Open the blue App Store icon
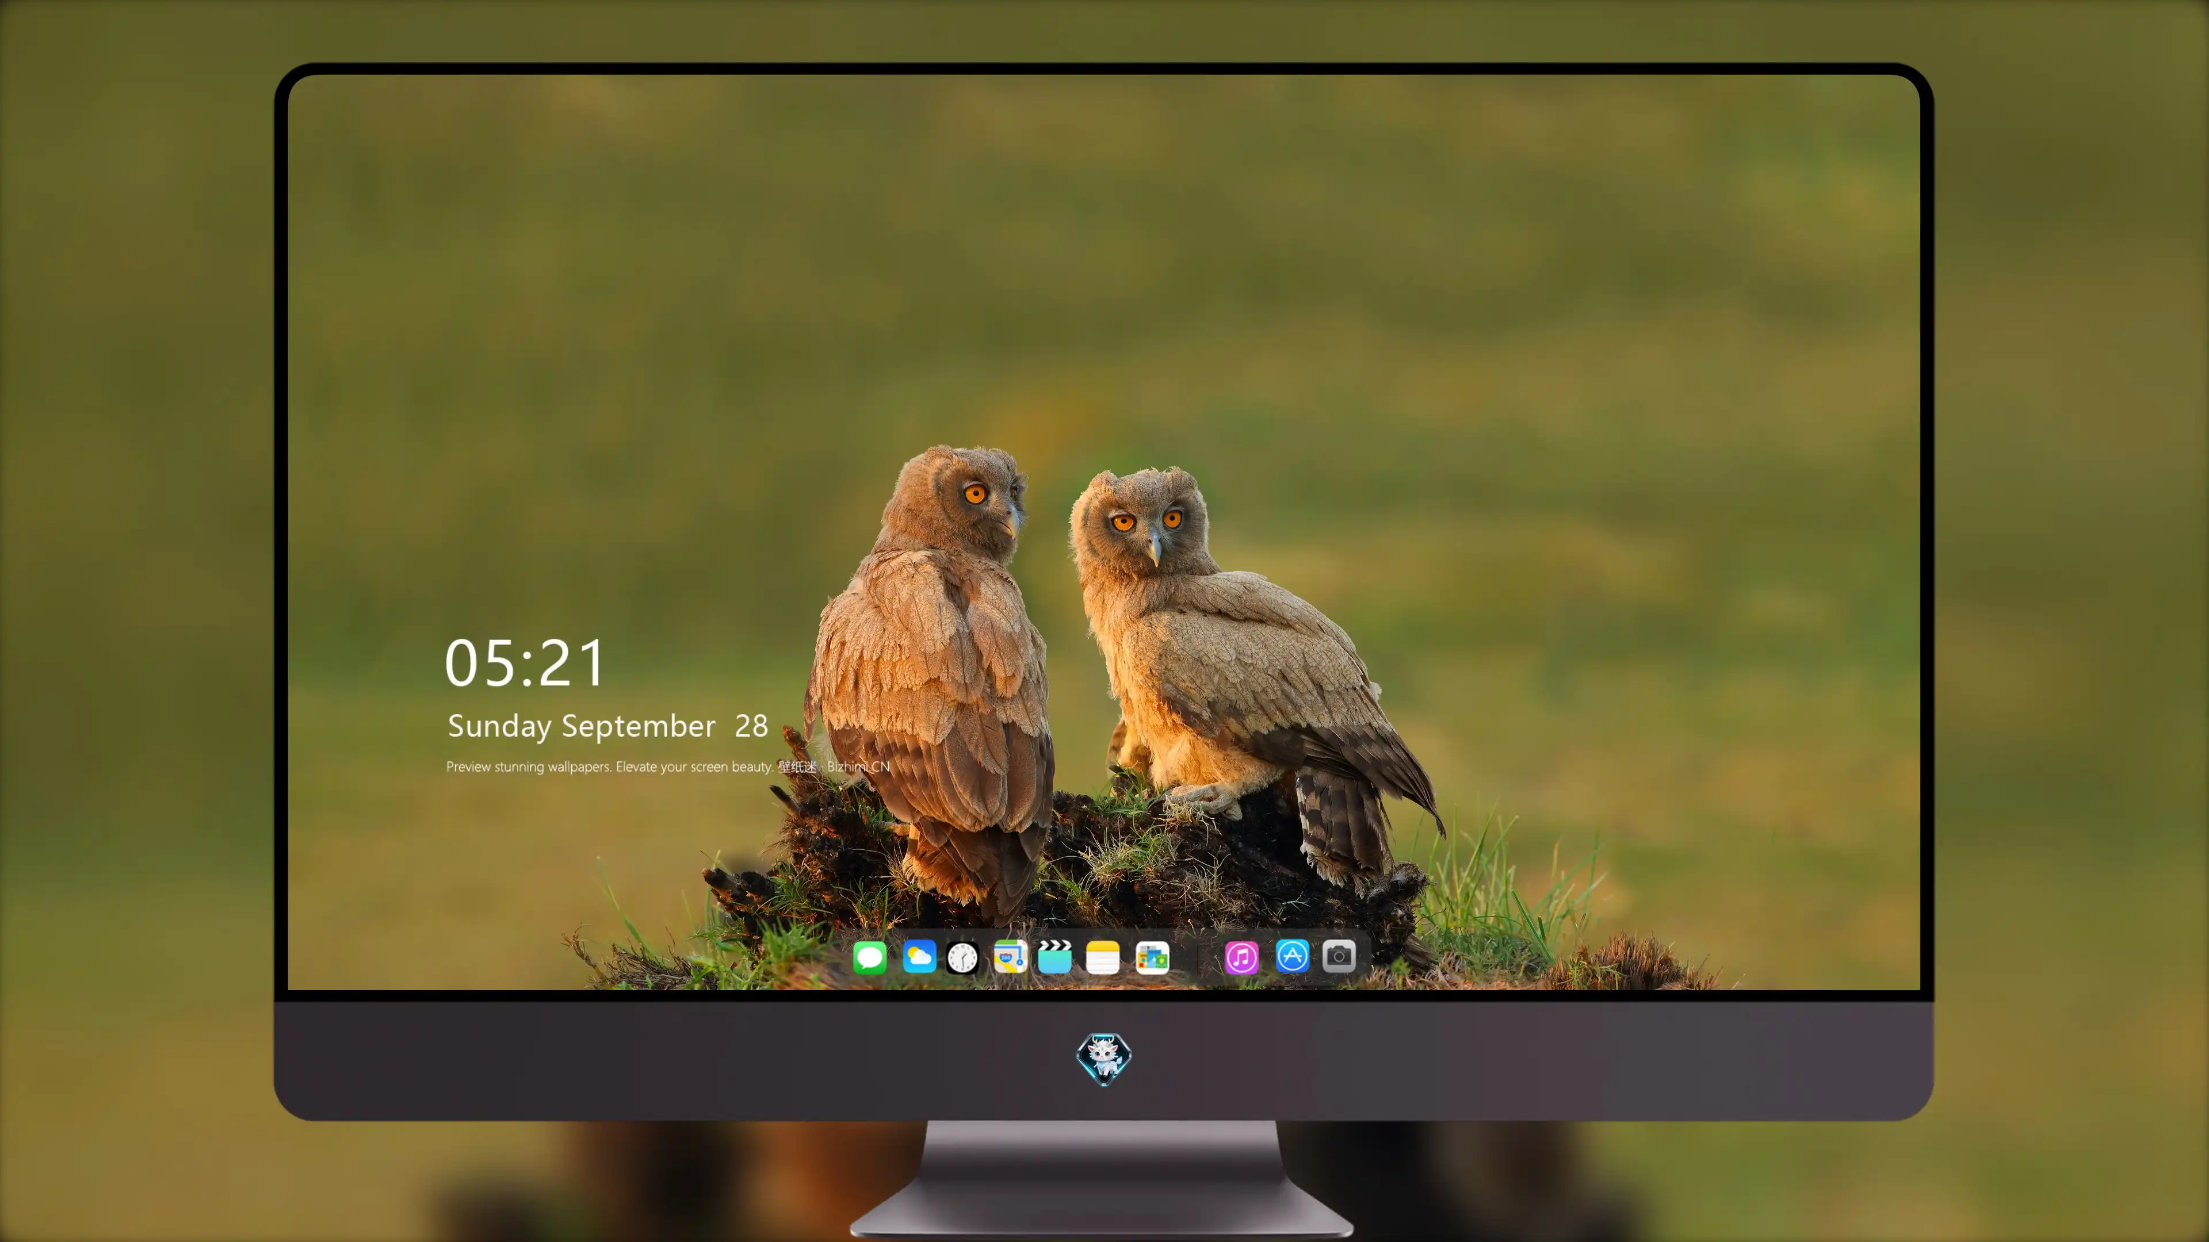2209x1242 pixels. click(x=1292, y=956)
